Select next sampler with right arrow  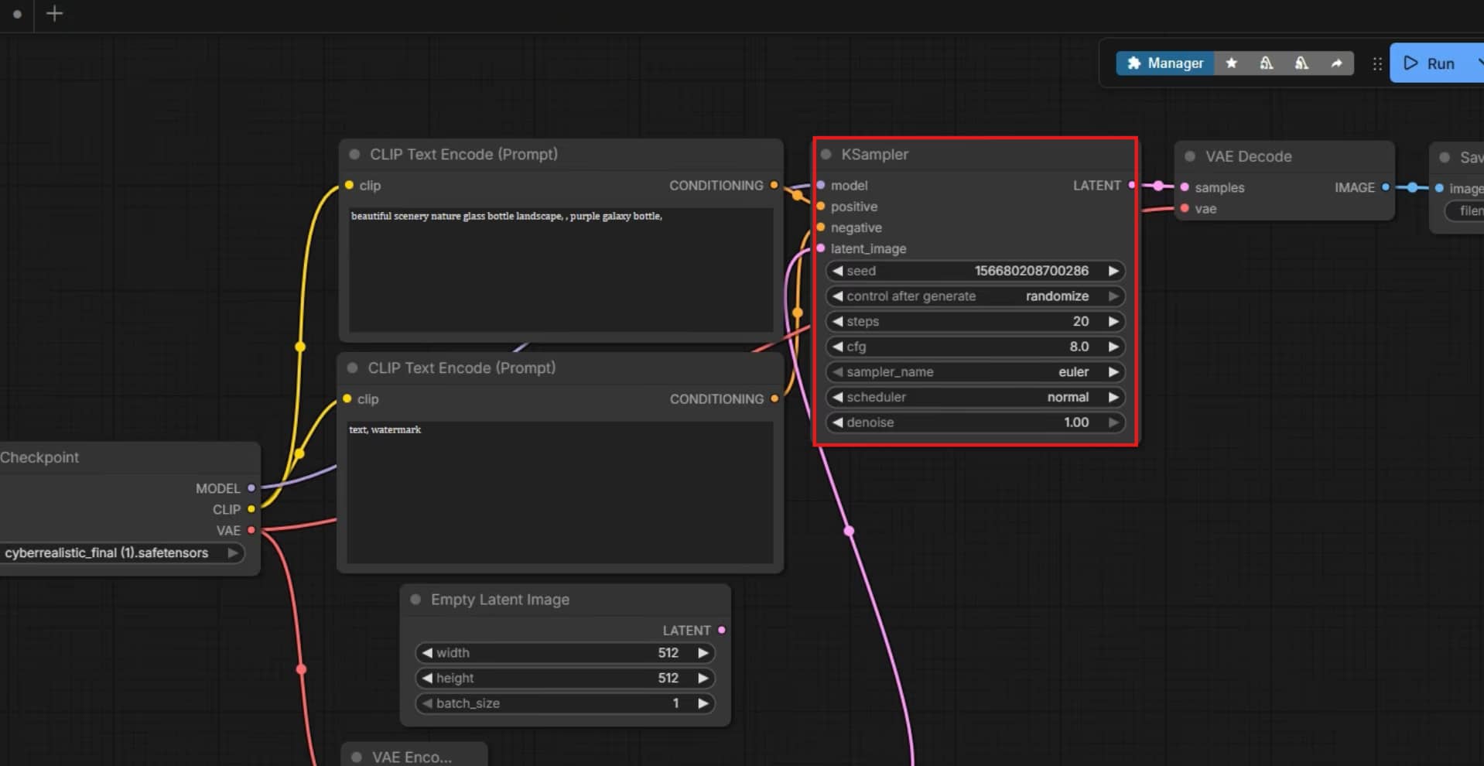point(1113,372)
